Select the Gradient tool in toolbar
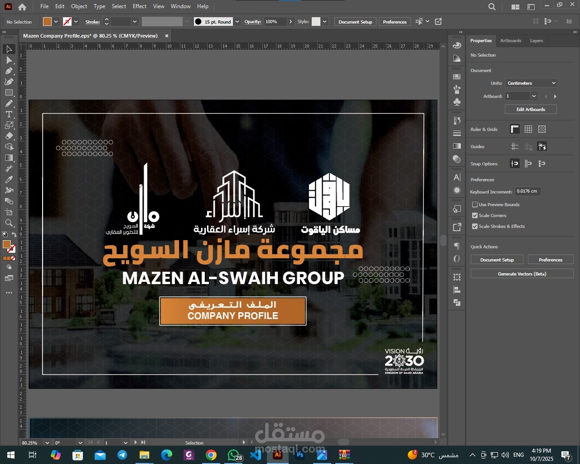Screen dimensions: 580x464 pos(9,158)
